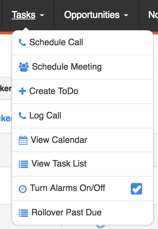This screenshot has width=158, height=229.
Task: Uncheck the alarms checkbox
Action: click(x=136, y=189)
